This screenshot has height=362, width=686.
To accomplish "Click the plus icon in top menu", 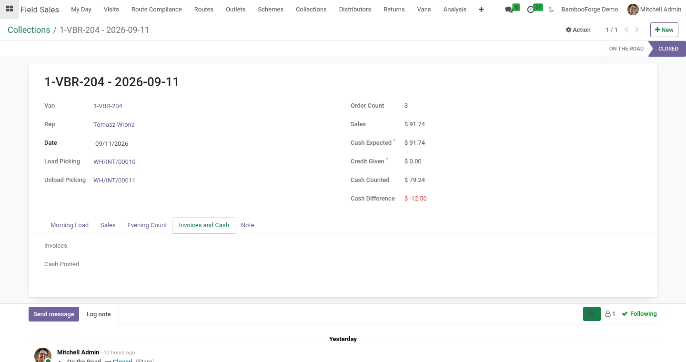I will [481, 10].
